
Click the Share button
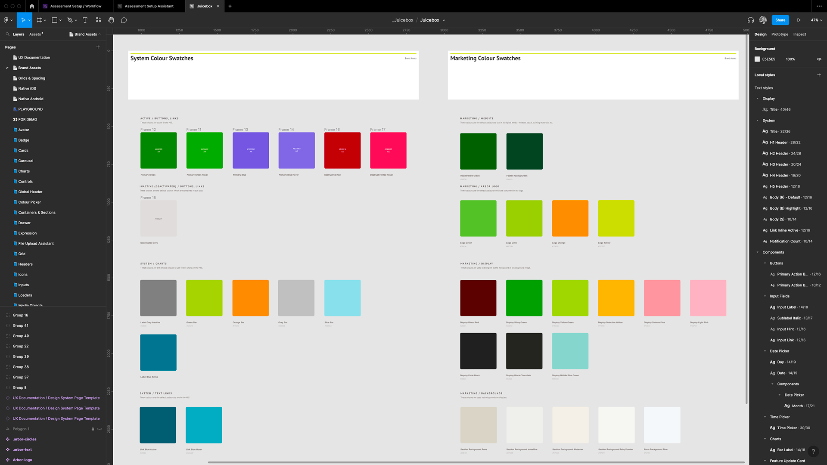point(780,20)
